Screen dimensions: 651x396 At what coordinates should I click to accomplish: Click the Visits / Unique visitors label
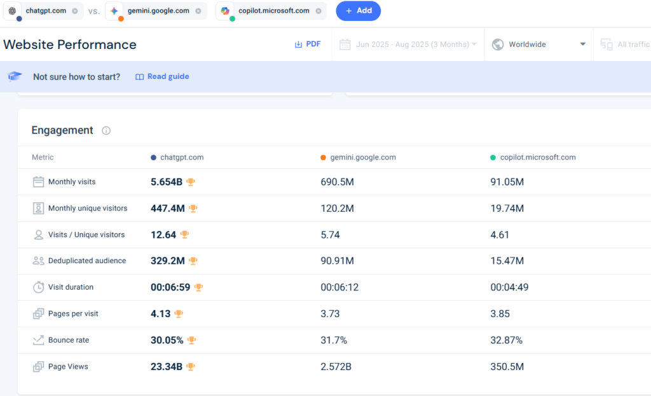pos(86,235)
